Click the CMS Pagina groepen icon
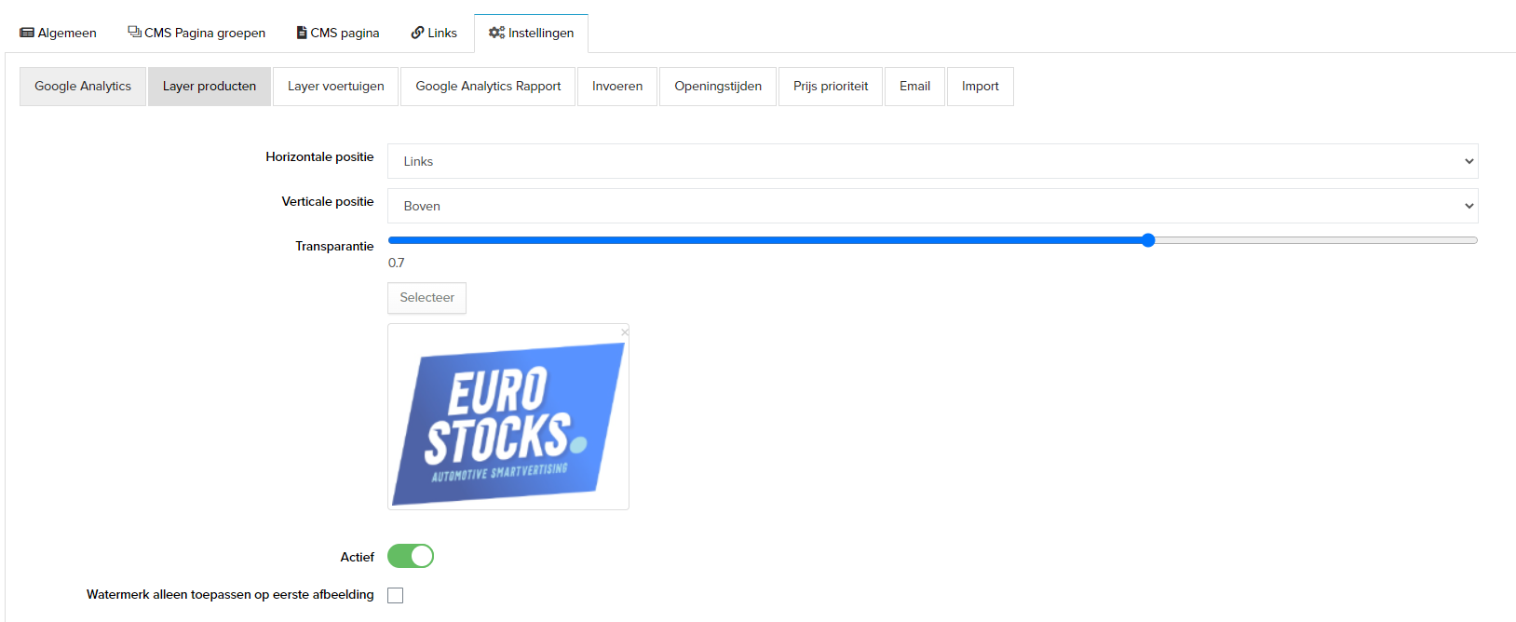Screen dimensions: 1516x622 134,32
